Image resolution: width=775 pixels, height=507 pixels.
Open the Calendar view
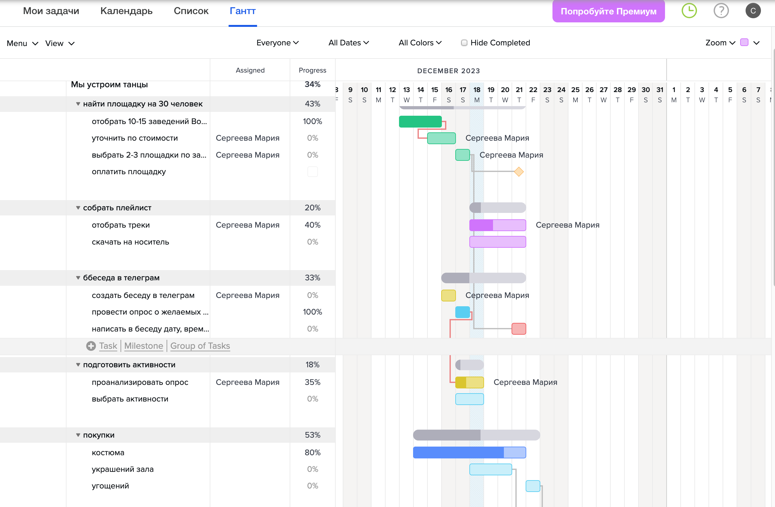click(126, 11)
